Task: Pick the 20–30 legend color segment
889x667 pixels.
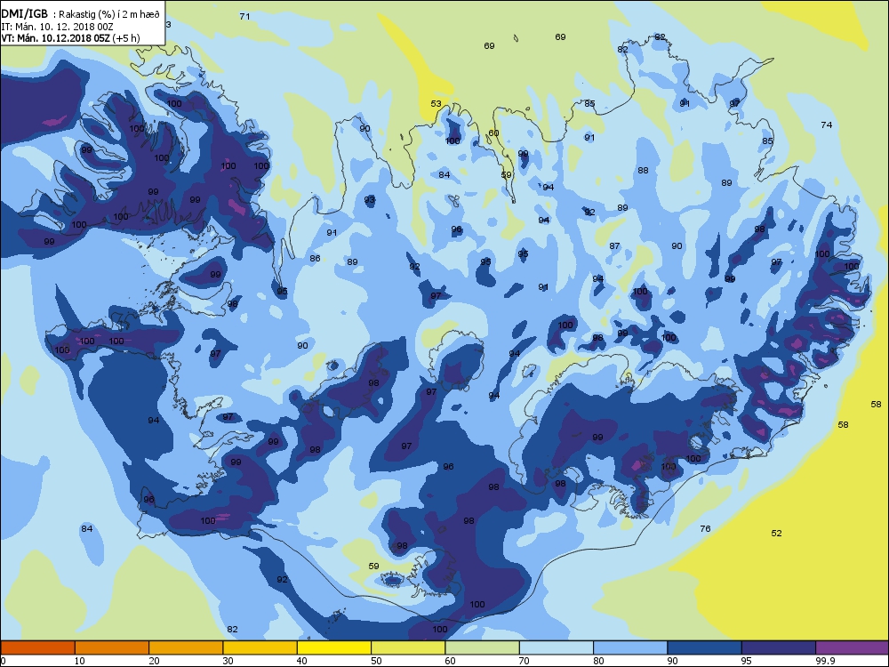Action: click(x=186, y=647)
